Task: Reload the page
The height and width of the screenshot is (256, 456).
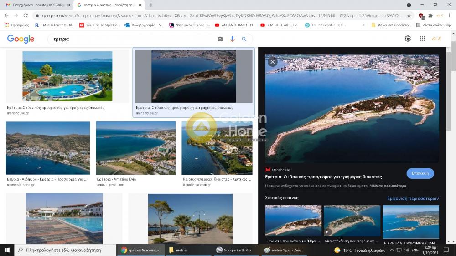Action: click(x=26, y=15)
